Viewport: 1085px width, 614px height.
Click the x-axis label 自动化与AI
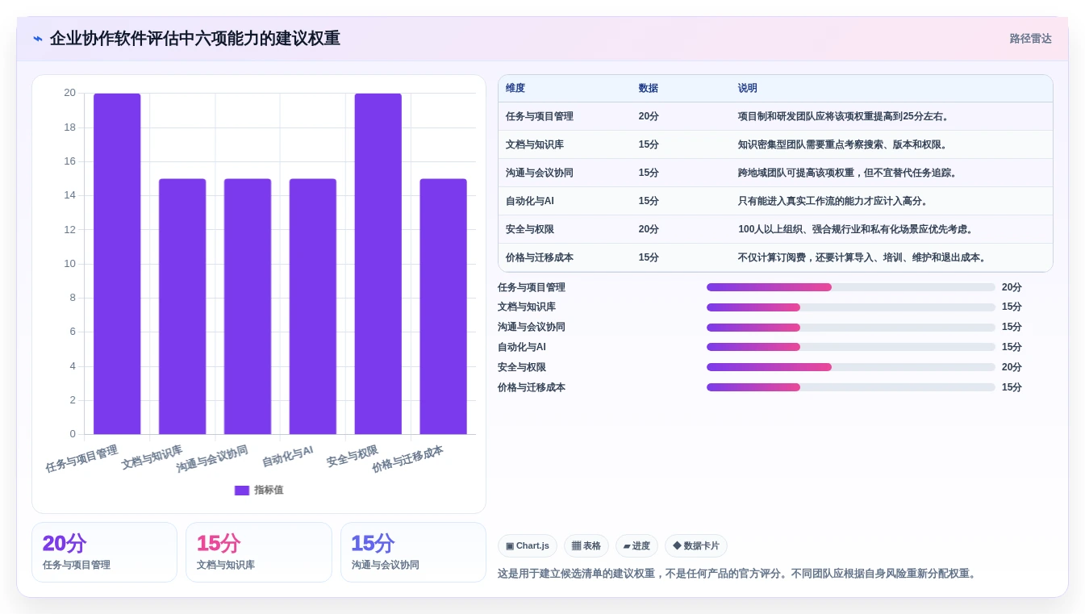pyautogui.click(x=287, y=457)
